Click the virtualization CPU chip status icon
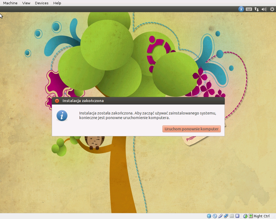276x219 pixels. point(237,216)
